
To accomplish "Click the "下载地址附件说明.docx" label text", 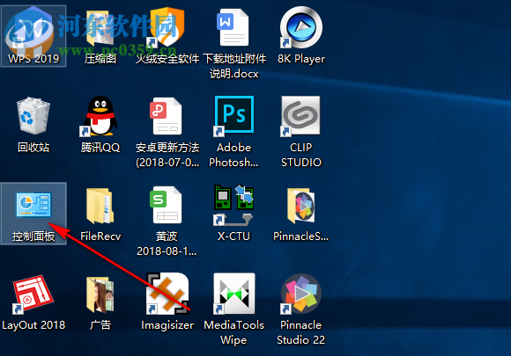I will tap(234, 66).
